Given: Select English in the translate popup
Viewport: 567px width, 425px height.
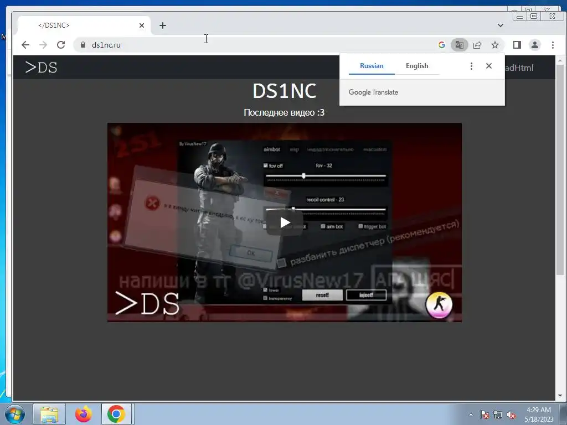Looking at the screenshot, I should pos(417,66).
